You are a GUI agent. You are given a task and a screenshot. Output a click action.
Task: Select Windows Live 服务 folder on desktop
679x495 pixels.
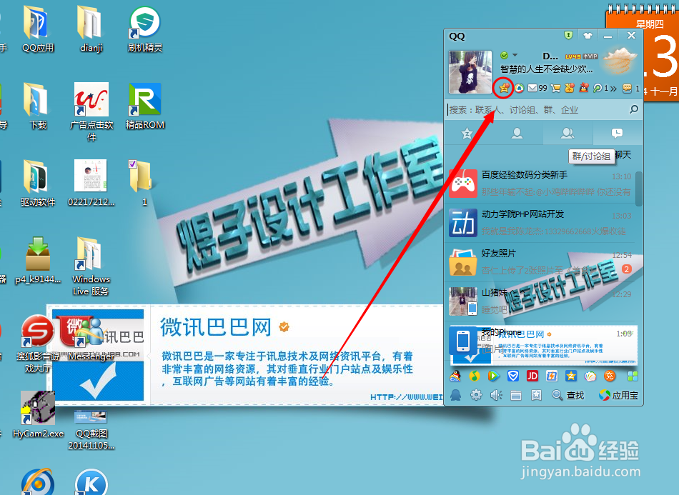click(91, 266)
